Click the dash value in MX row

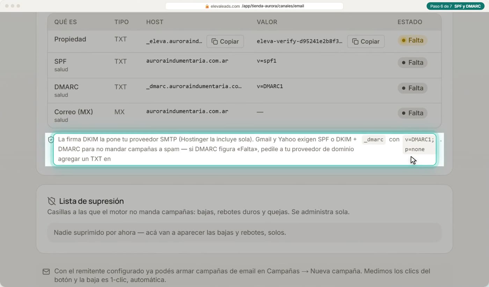coord(260,112)
